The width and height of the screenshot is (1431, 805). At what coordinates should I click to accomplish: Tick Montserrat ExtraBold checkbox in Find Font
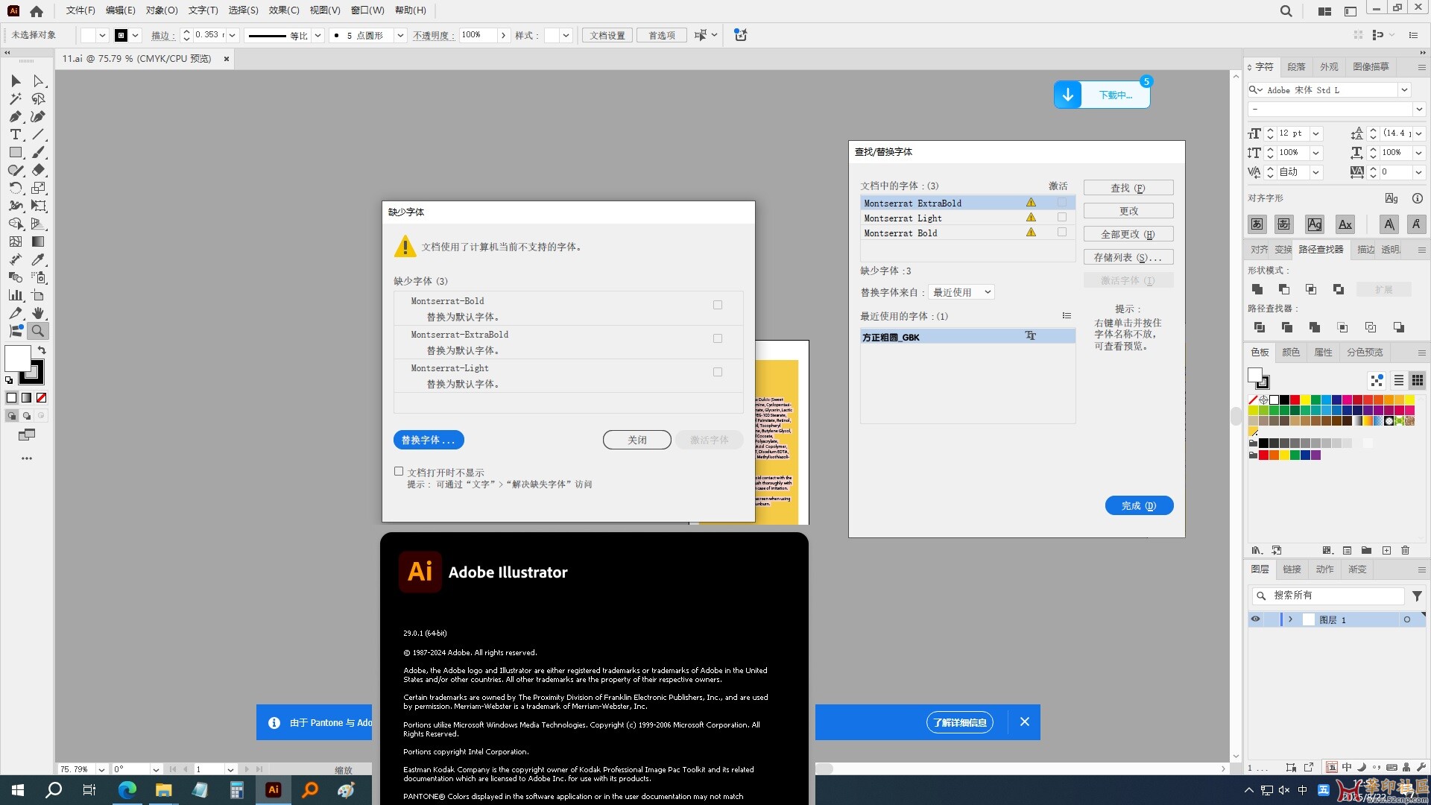click(x=1062, y=202)
